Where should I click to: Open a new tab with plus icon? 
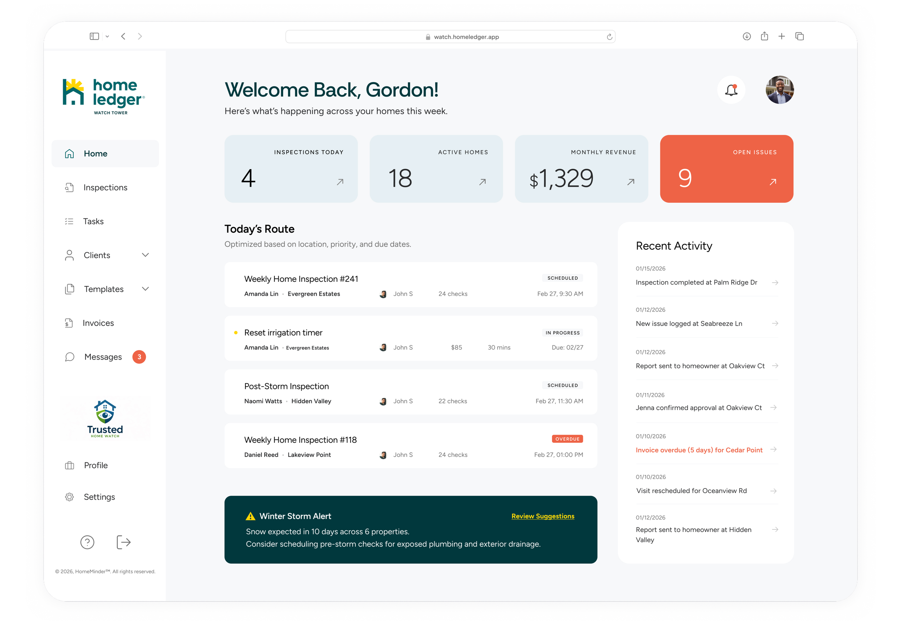[x=781, y=36]
